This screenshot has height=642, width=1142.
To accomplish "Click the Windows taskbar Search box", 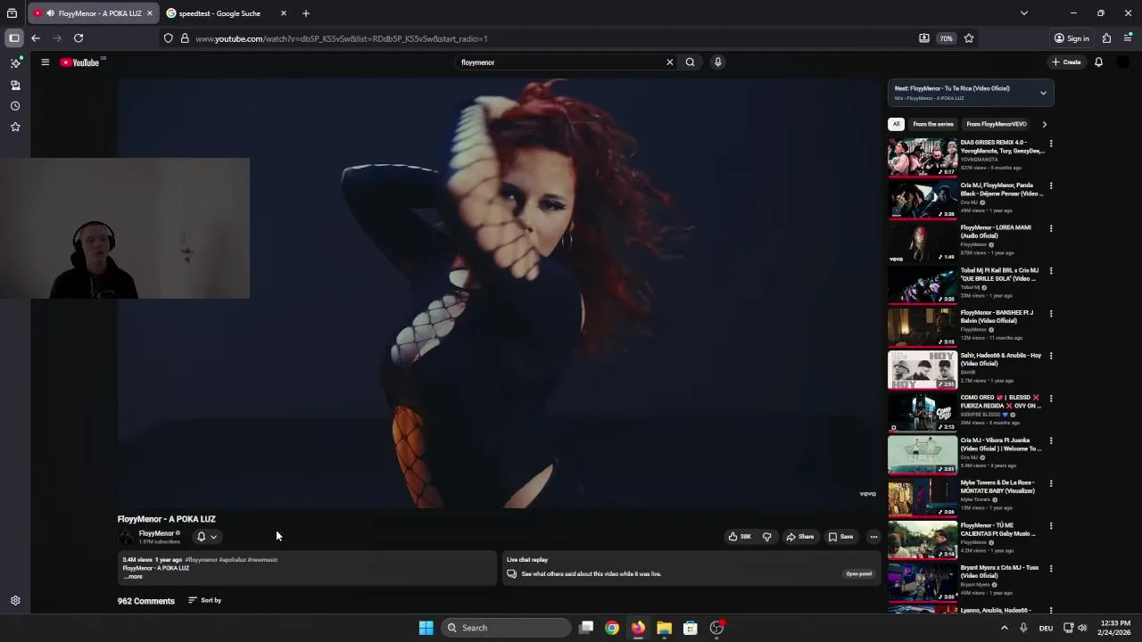I will click(506, 628).
